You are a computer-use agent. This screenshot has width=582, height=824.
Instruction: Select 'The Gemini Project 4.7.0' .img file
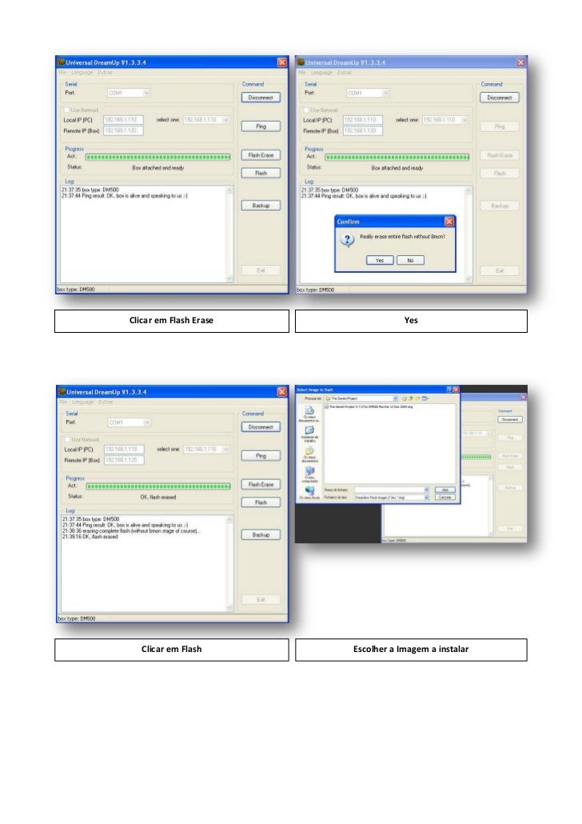coord(369,406)
